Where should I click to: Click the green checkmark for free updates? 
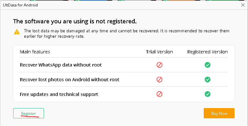click(x=208, y=94)
